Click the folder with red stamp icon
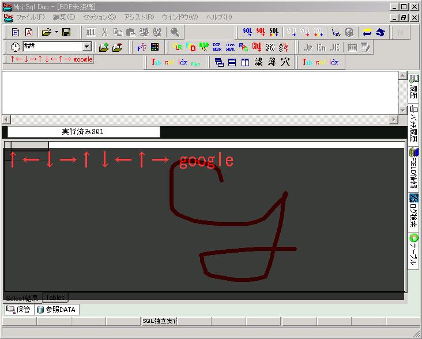This screenshot has height=339, width=422. (117, 48)
